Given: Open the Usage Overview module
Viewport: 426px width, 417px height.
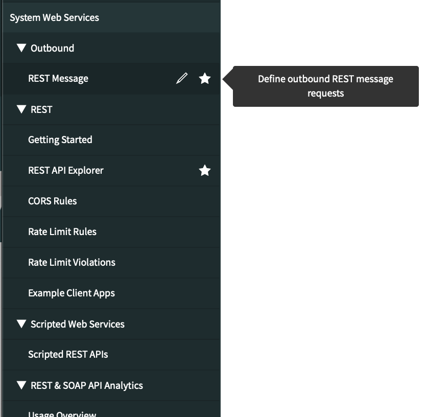Looking at the screenshot, I should (62, 413).
